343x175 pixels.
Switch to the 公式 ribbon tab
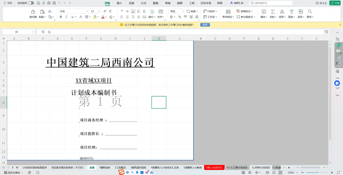click(x=144, y=3)
